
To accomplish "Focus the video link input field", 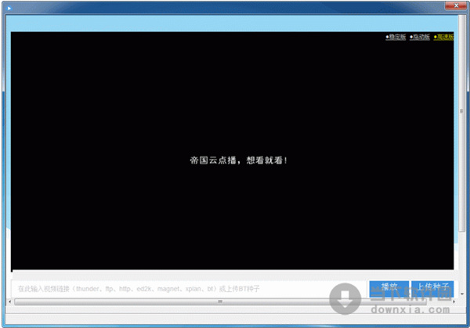I will pyautogui.click(x=188, y=289).
